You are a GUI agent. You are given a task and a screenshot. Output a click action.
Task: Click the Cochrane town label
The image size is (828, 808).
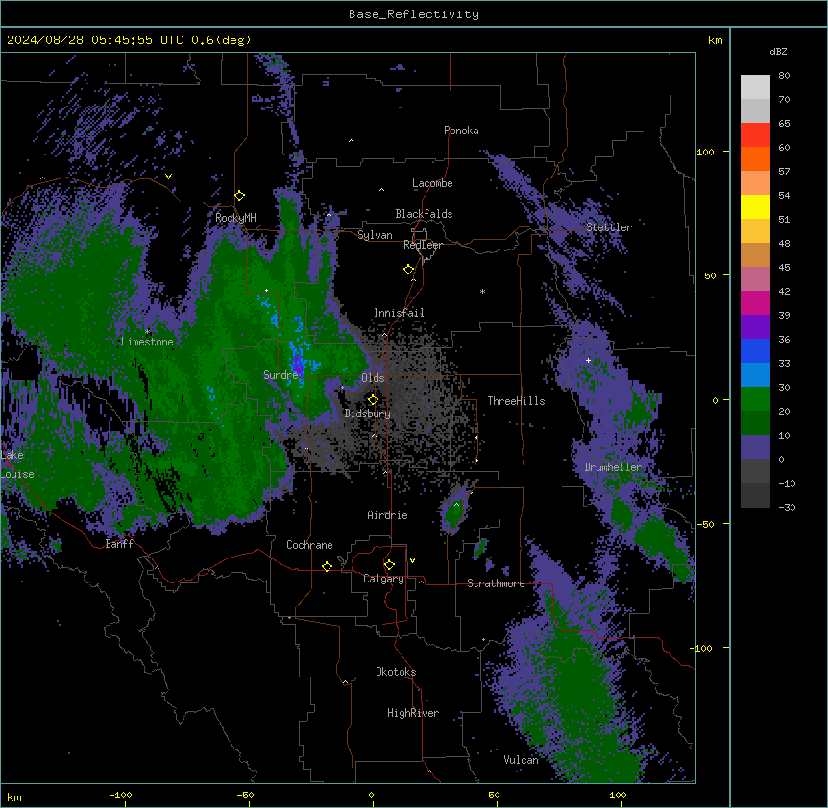click(x=309, y=545)
